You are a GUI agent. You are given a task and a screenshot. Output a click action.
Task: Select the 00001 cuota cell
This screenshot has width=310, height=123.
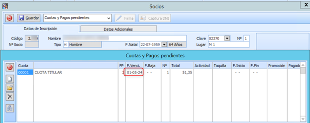25,72
